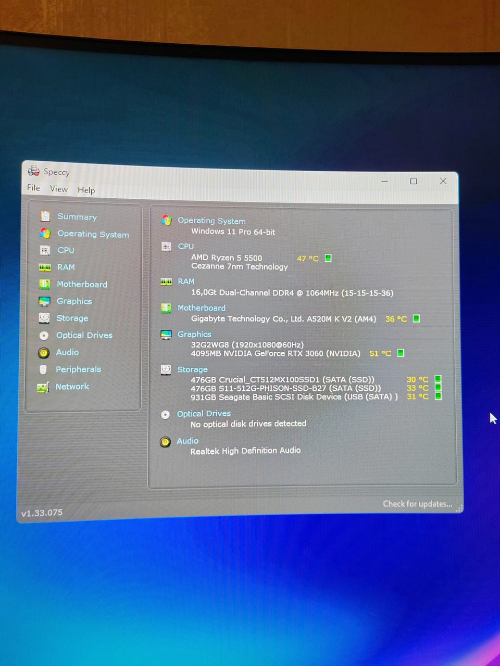Click the Check for updates link
The image size is (500, 666).
(417, 504)
